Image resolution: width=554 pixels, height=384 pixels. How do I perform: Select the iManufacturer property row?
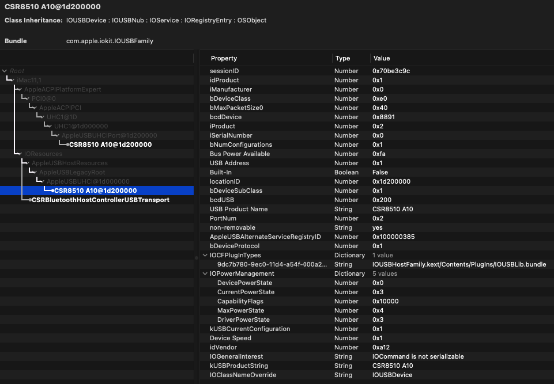coord(376,89)
